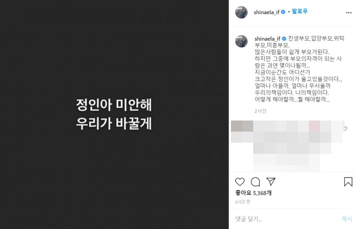Click shinaela_if username in the caption

[x=267, y=39]
